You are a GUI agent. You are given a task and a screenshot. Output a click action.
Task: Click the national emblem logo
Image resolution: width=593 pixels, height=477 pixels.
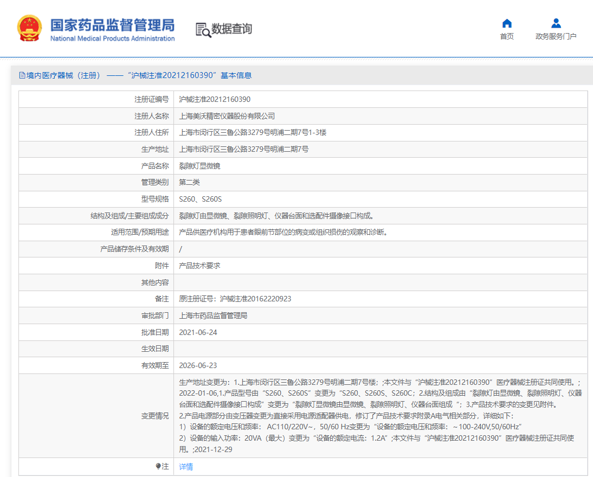click(29, 28)
